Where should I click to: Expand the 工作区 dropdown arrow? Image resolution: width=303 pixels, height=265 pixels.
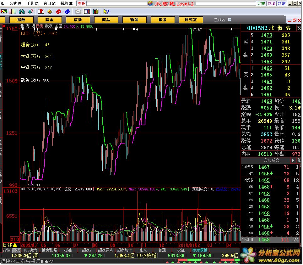pyautogui.click(x=230, y=20)
